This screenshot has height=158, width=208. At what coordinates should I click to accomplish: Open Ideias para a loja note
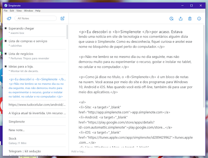pos(37,69)
